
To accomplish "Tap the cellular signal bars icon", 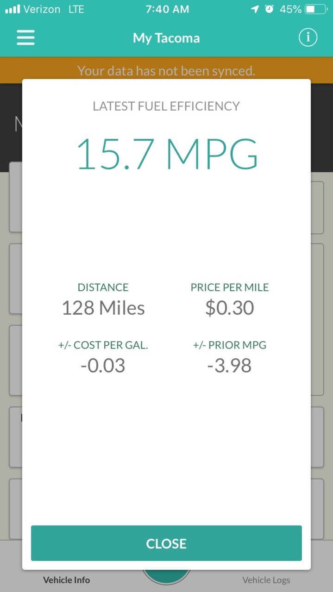I will pyautogui.click(x=13, y=9).
